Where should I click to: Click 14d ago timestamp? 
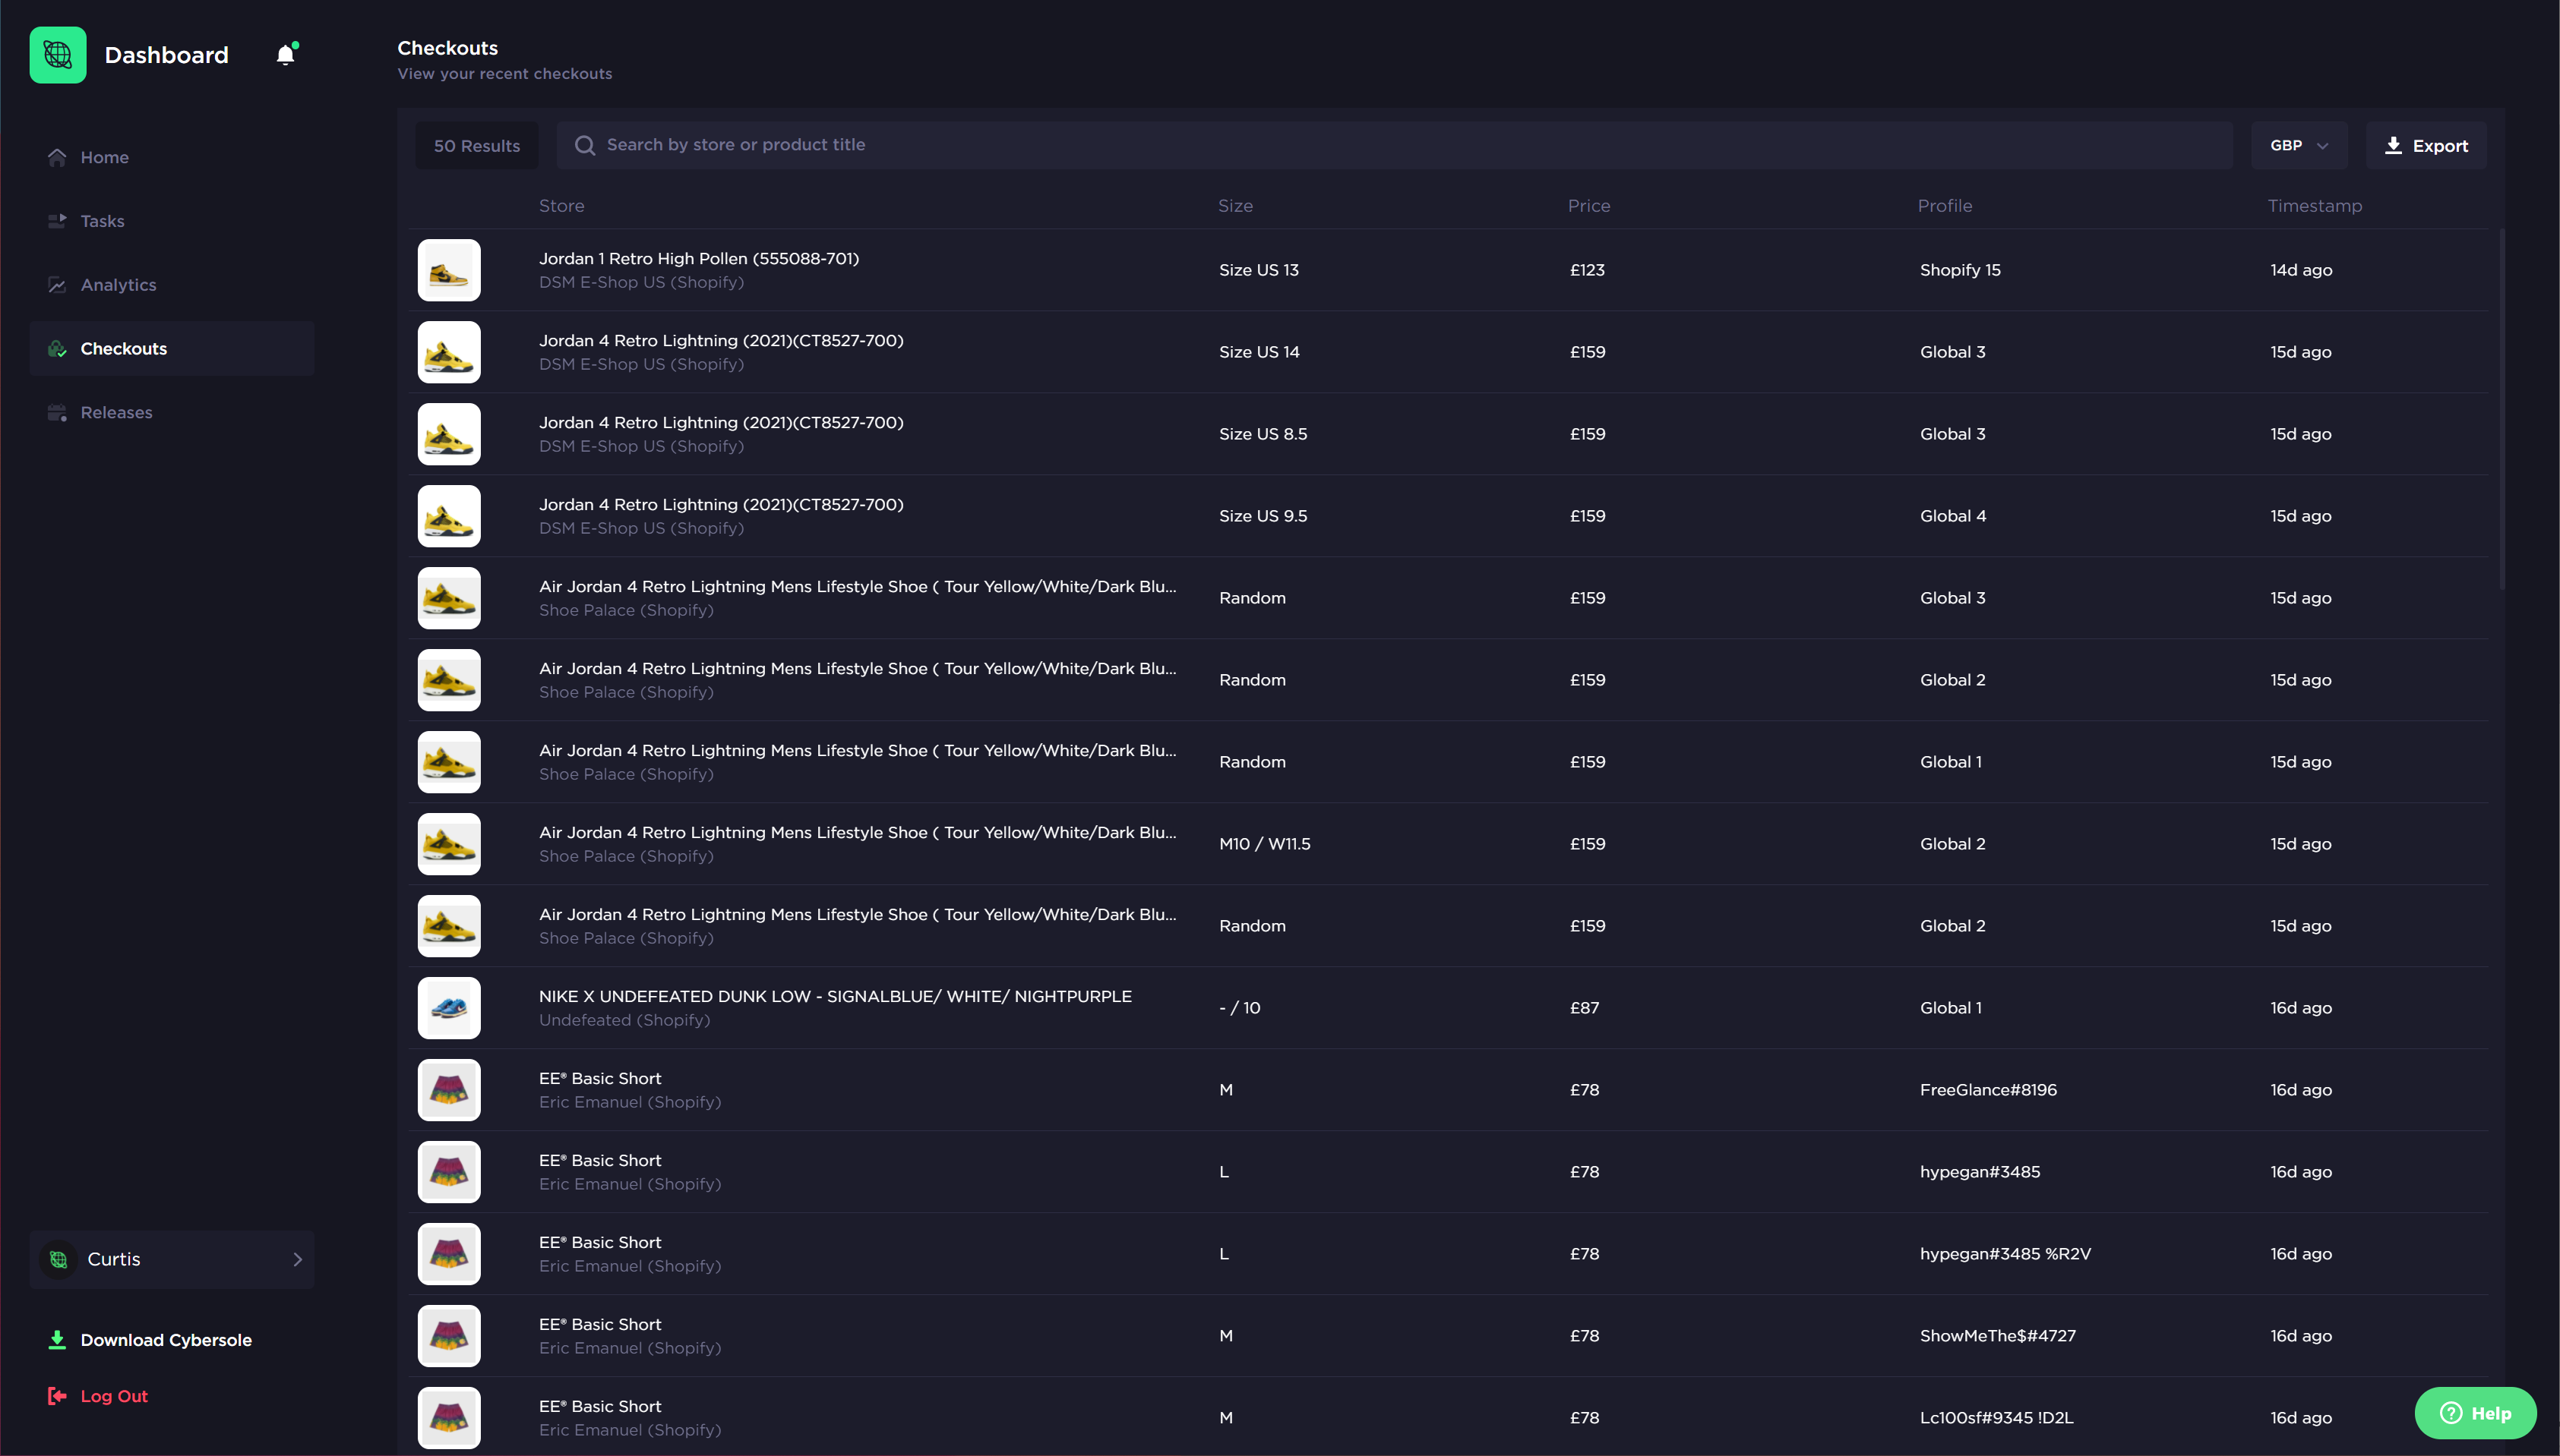coord(2301,270)
